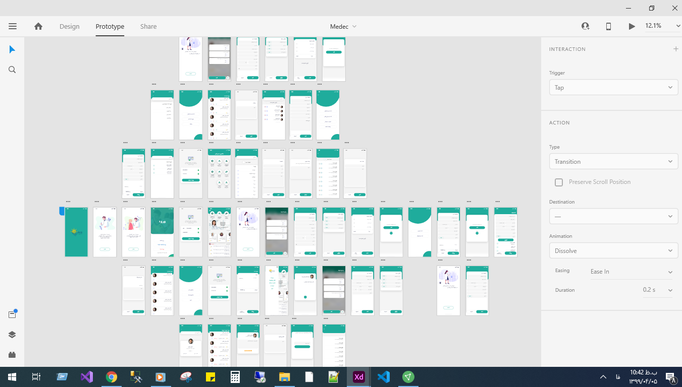Screen dimensions: 682x387
Task: Open the Plugins panel icon
Action: (12, 355)
